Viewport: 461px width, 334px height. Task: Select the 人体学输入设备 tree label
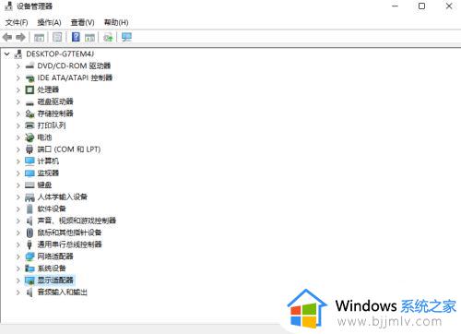pyautogui.click(x=63, y=197)
